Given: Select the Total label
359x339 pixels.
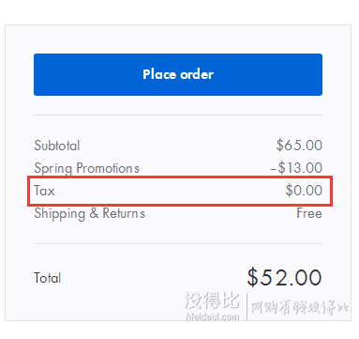Looking at the screenshot, I should coord(48,278).
